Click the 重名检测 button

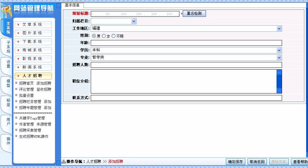tap(194, 13)
